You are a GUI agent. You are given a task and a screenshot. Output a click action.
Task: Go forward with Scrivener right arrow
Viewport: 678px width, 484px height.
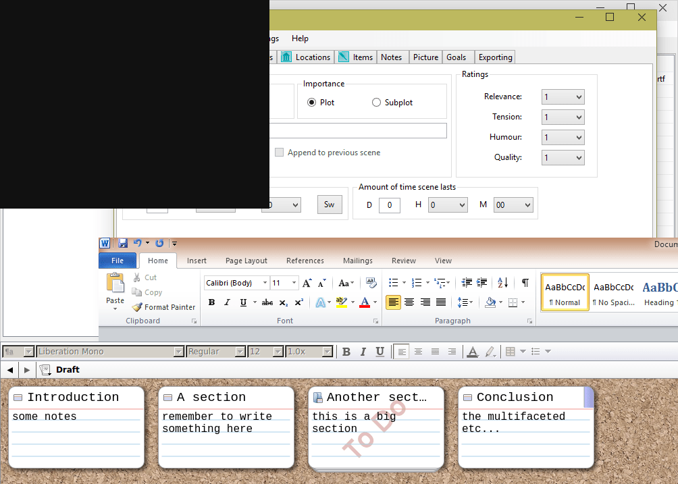27,370
